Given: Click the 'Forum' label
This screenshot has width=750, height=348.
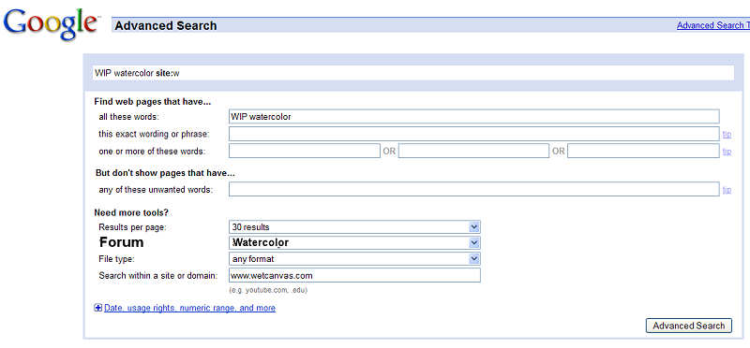Looking at the screenshot, I should [122, 242].
